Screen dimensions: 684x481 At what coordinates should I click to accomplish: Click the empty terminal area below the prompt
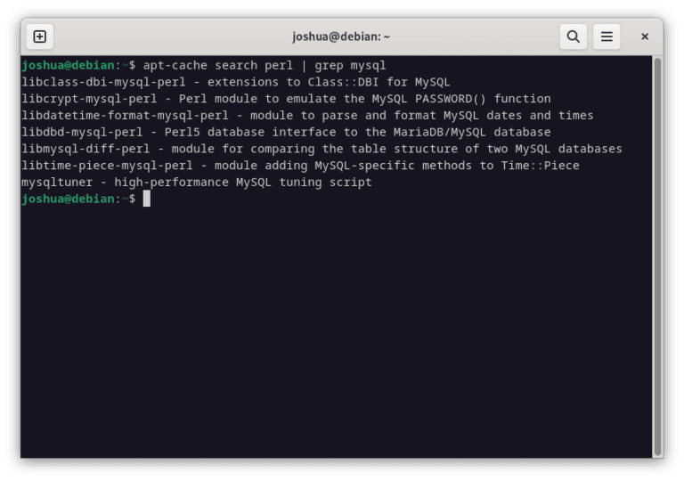tap(336, 331)
